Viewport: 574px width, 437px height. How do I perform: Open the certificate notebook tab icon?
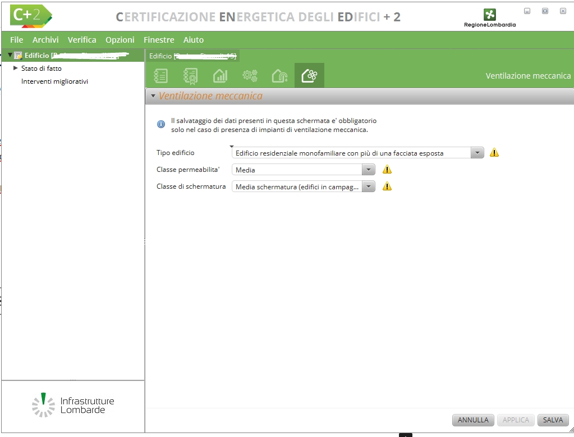pyautogui.click(x=190, y=76)
